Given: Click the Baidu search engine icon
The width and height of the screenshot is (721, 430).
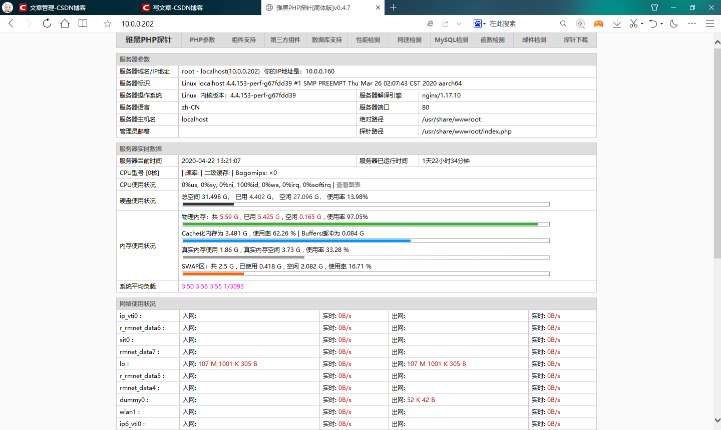Looking at the screenshot, I should [x=477, y=23].
